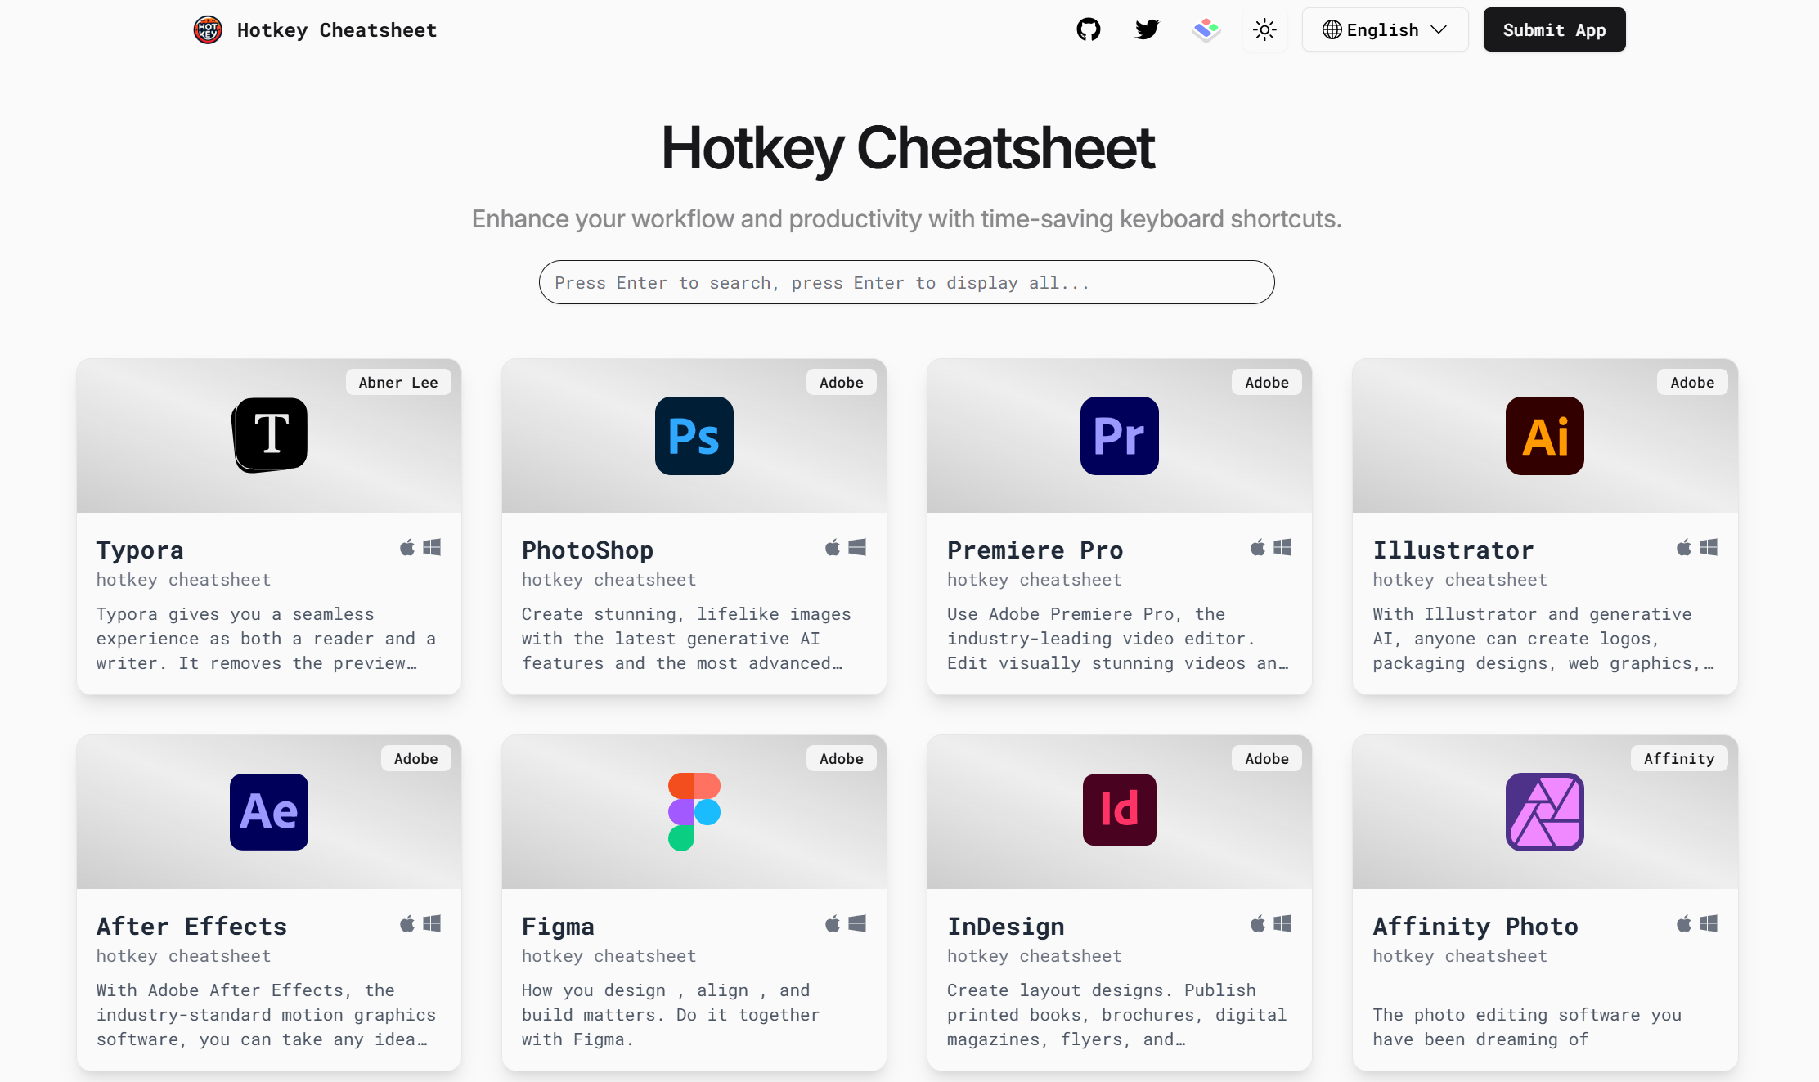1819x1082 pixels.
Task: Click the Adobe badge on Figma card
Action: [842, 759]
